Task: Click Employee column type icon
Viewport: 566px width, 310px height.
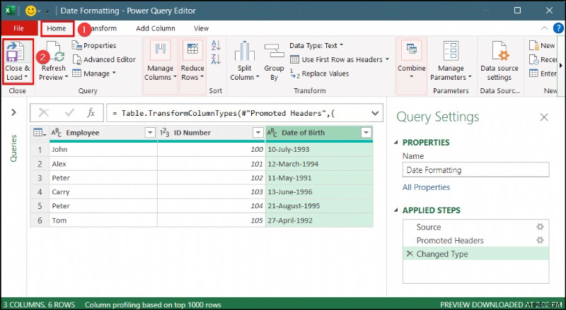Action: [57, 133]
